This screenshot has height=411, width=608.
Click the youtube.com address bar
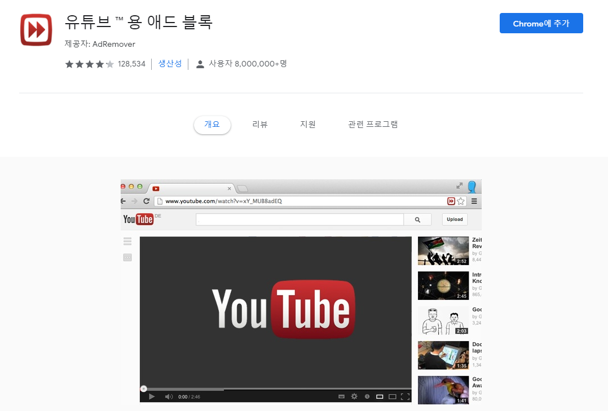301,201
